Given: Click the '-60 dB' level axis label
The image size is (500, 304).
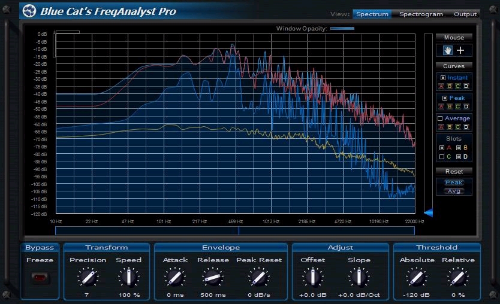Looking at the screenshot, I should 41,124.
